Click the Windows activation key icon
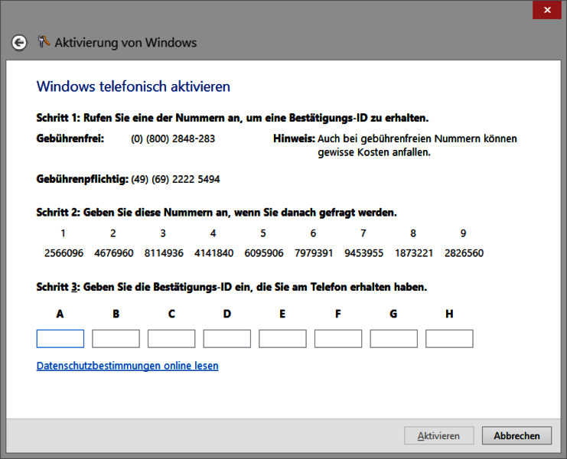Image resolution: width=567 pixels, height=459 pixels. (44, 41)
